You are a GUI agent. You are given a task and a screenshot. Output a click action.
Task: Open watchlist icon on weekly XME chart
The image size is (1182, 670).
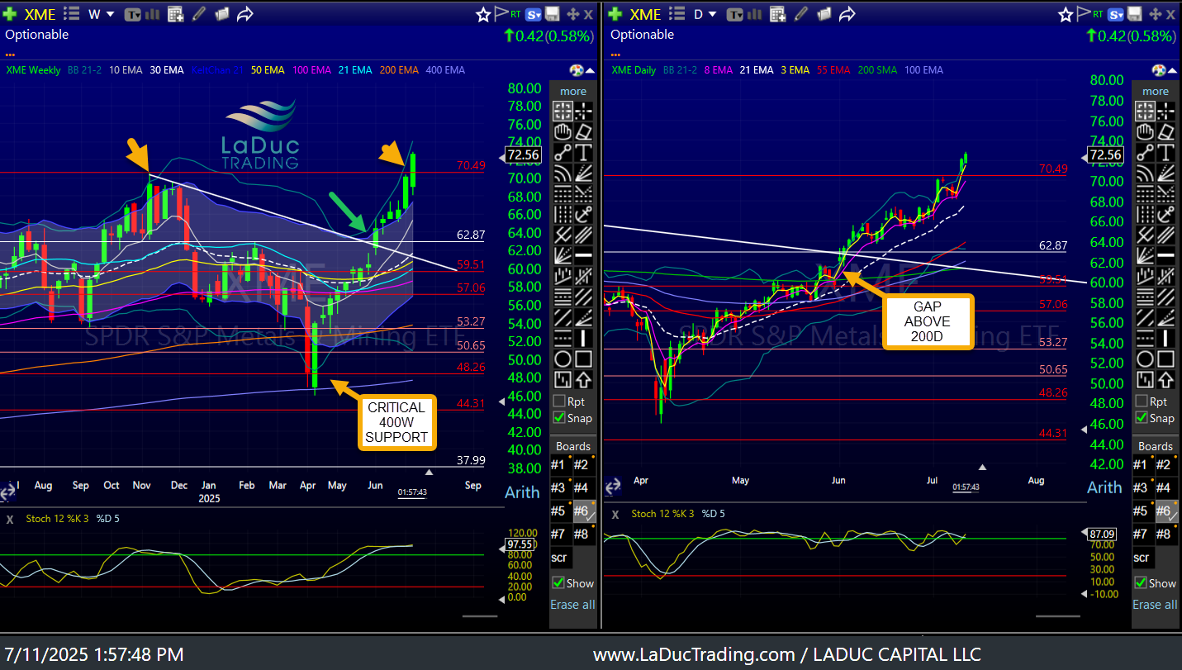(72, 14)
